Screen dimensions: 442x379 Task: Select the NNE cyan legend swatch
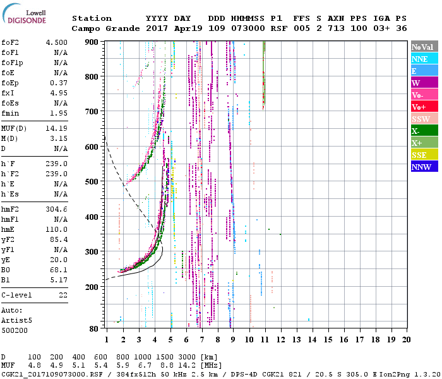click(x=424, y=58)
